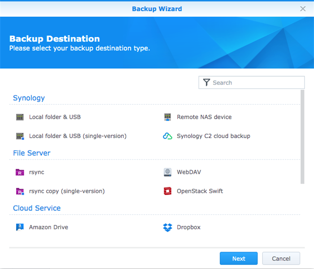Viewport: 314px width, 269px height.
Task: Choose 'Synology C2 cloud backup' text
Action: coord(214,136)
